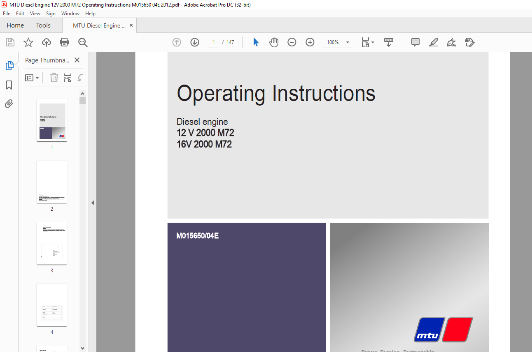Click the Save file icon
The image size is (532, 352).
pos(10,42)
